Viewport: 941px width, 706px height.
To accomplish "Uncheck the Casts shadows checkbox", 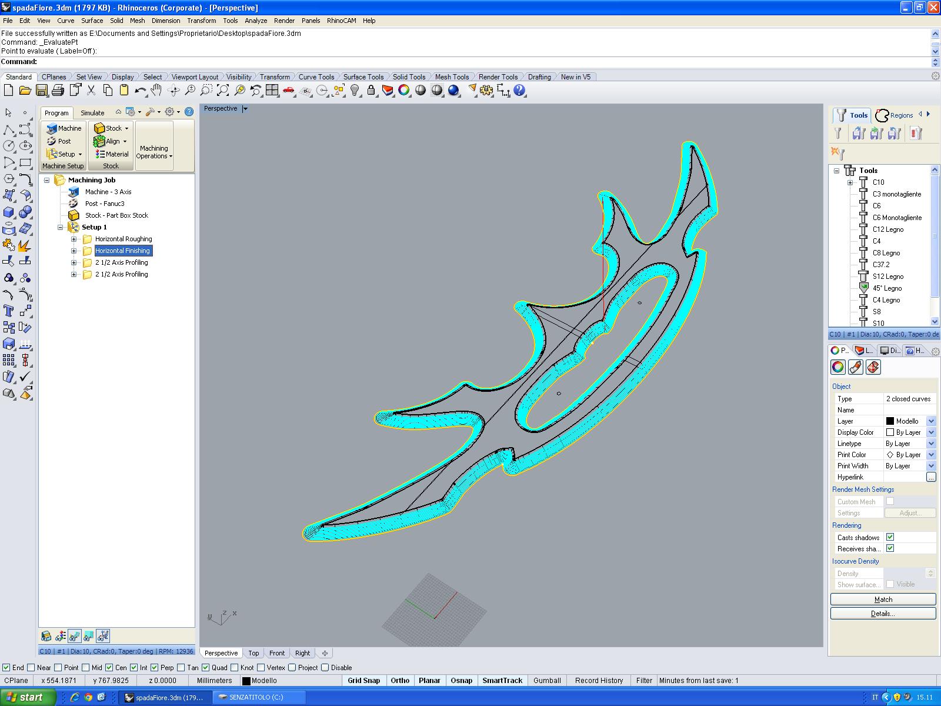I will 890,537.
